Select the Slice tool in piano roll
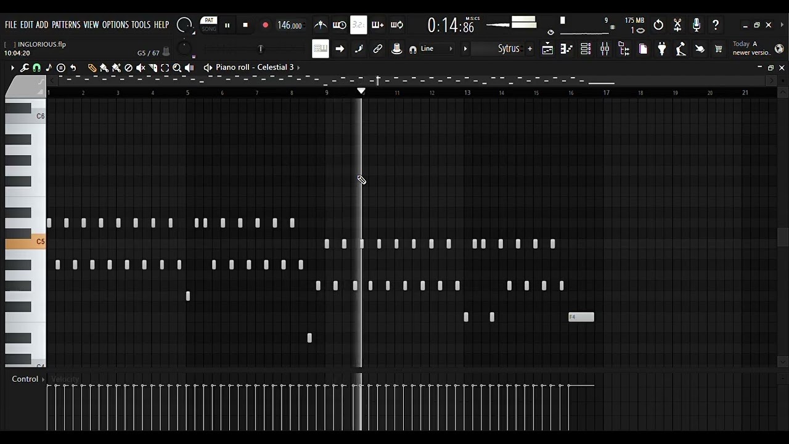The width and height of the screenshot is (789, 444). 153,68
